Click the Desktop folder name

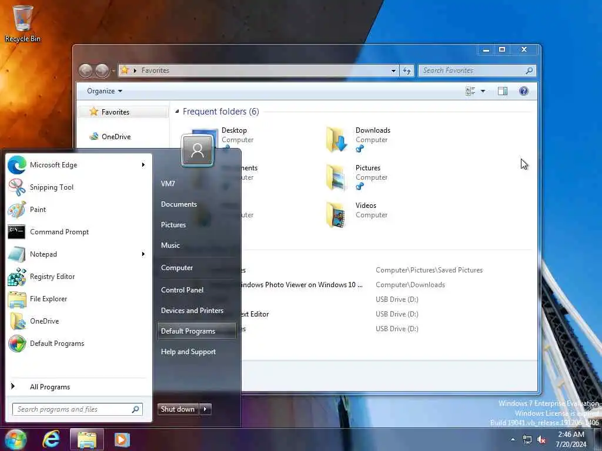[234, 130]
